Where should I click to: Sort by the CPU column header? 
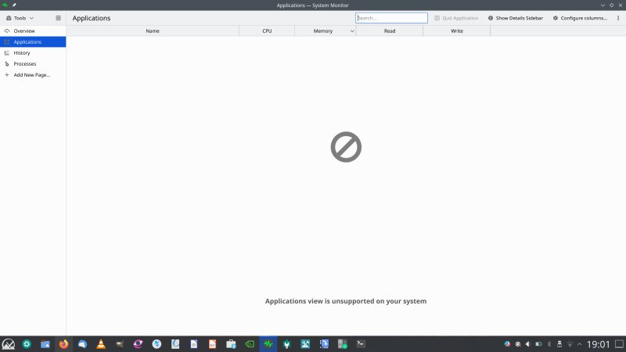[x=267, y=31]
